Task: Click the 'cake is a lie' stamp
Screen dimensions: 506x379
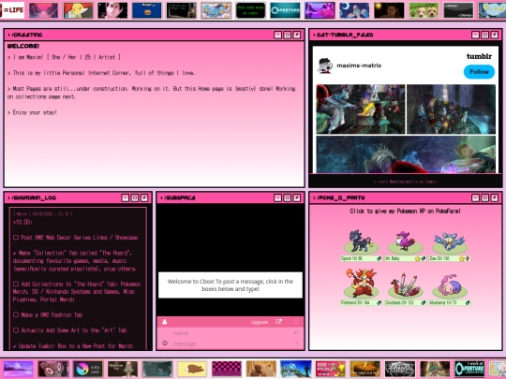Action: (x=365, y=369)
